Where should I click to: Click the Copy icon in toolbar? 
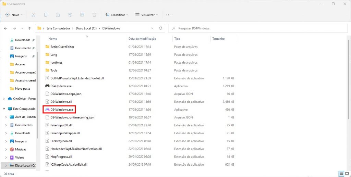pyautogui.click(x=46, y=15)
